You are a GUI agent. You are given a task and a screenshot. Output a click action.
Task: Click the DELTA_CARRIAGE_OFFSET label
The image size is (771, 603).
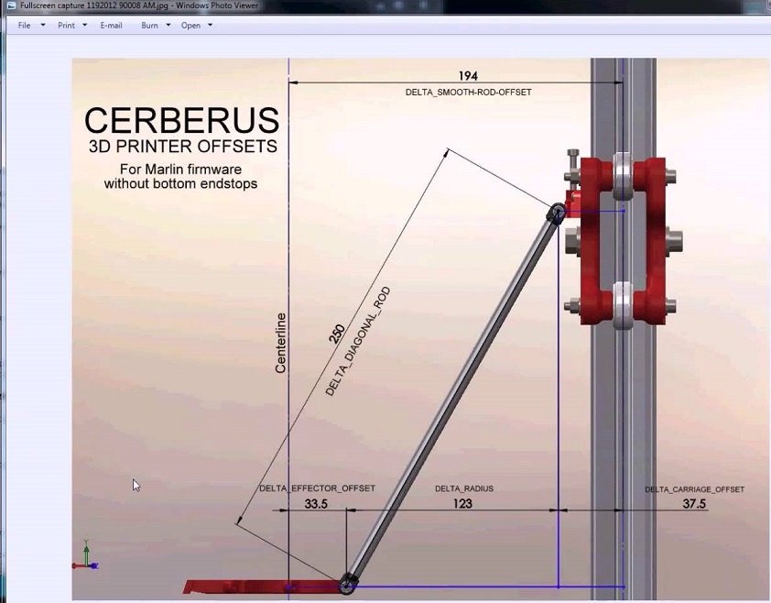tap(695, 489)
